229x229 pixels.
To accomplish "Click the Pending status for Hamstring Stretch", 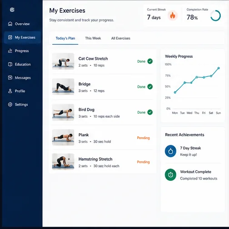I will [143, 162].
